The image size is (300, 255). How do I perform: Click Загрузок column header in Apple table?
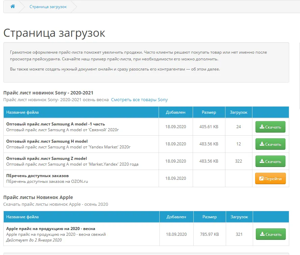239,217
